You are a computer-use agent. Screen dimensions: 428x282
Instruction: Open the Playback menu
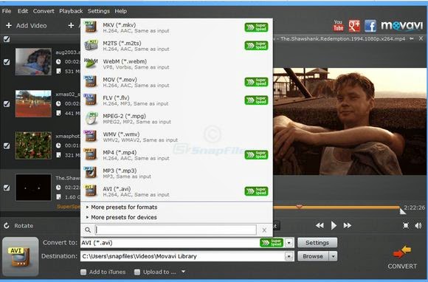(71, 11)
